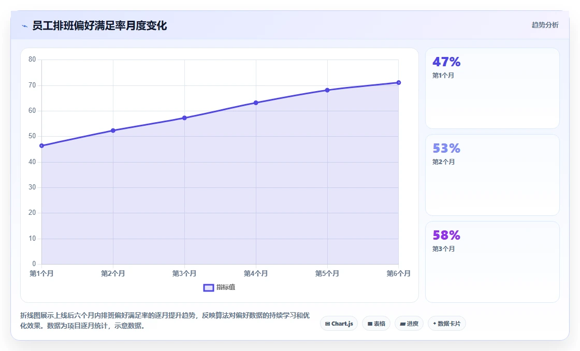Click the description paragraph starting 折线图展示上线后
Image resolution: width=580 pixels, height=351 pixels.
[x=165, y=320]
